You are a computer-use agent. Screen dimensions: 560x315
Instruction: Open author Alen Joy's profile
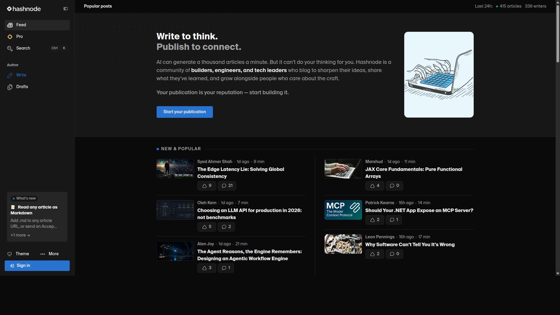coord(205,244)
